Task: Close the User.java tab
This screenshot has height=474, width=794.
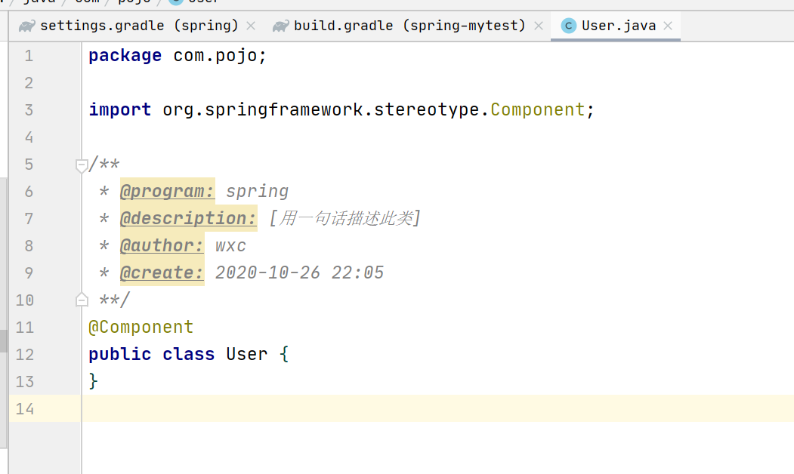Action: [668, 25]
